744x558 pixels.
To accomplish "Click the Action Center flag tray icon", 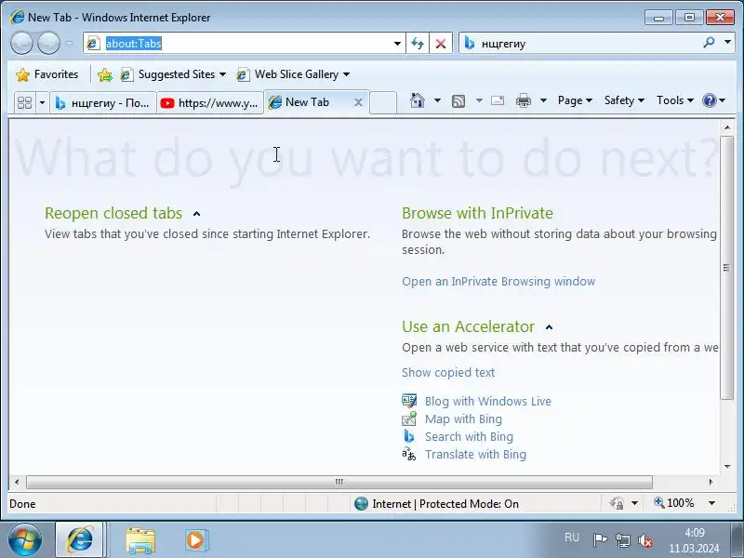I will pyautogui.click(x=600, y=540).
